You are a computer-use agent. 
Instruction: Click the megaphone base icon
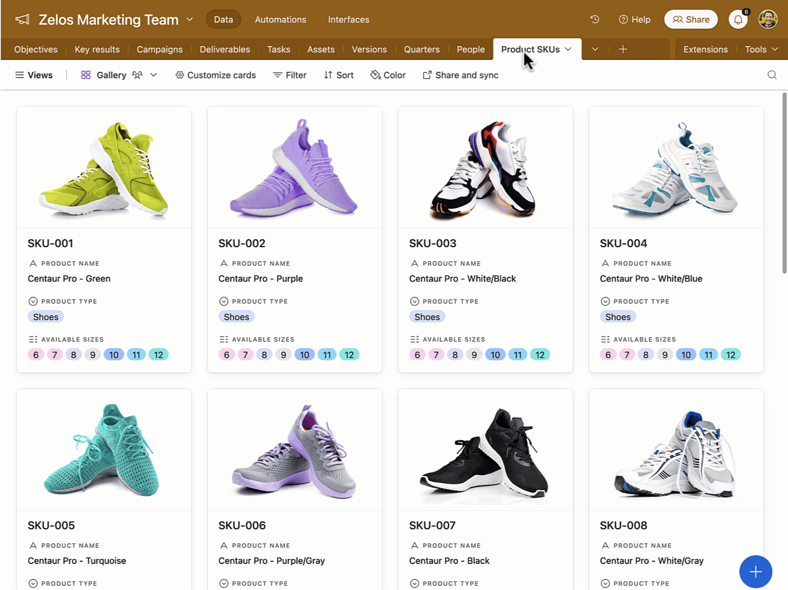click(22, 20)
